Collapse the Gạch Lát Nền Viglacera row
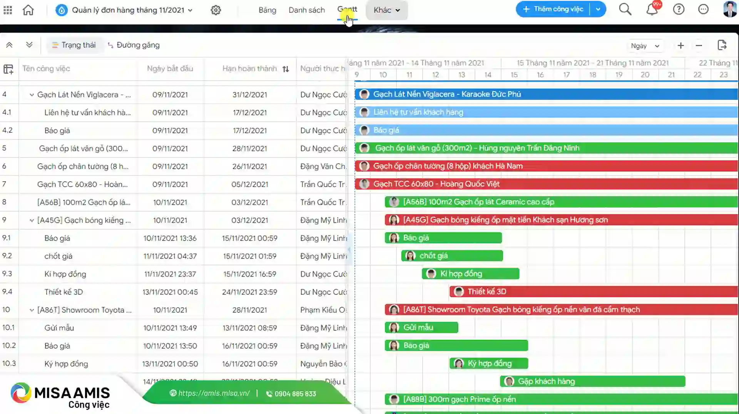739x414 pixels. 32,95
